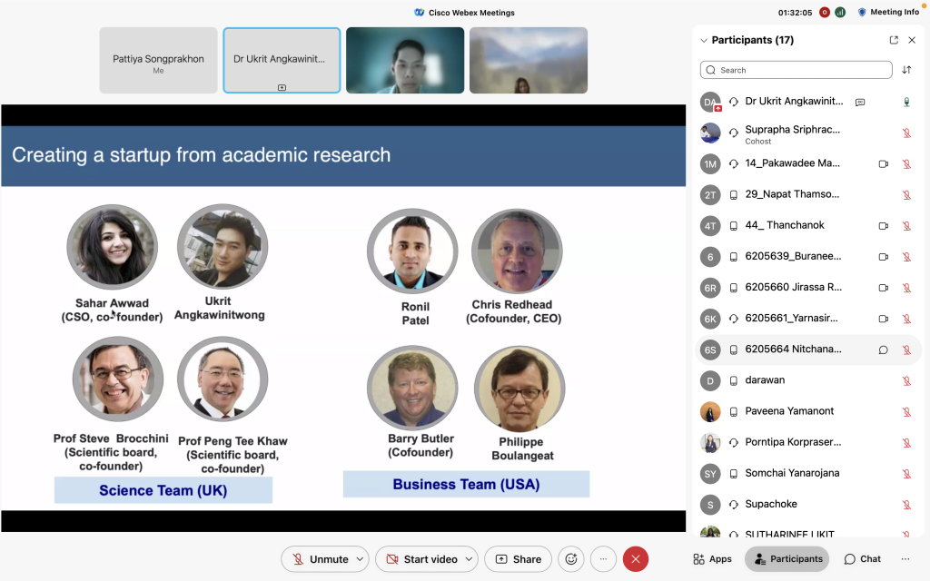Click the Share button
The image size is (930, 581).
518,559
